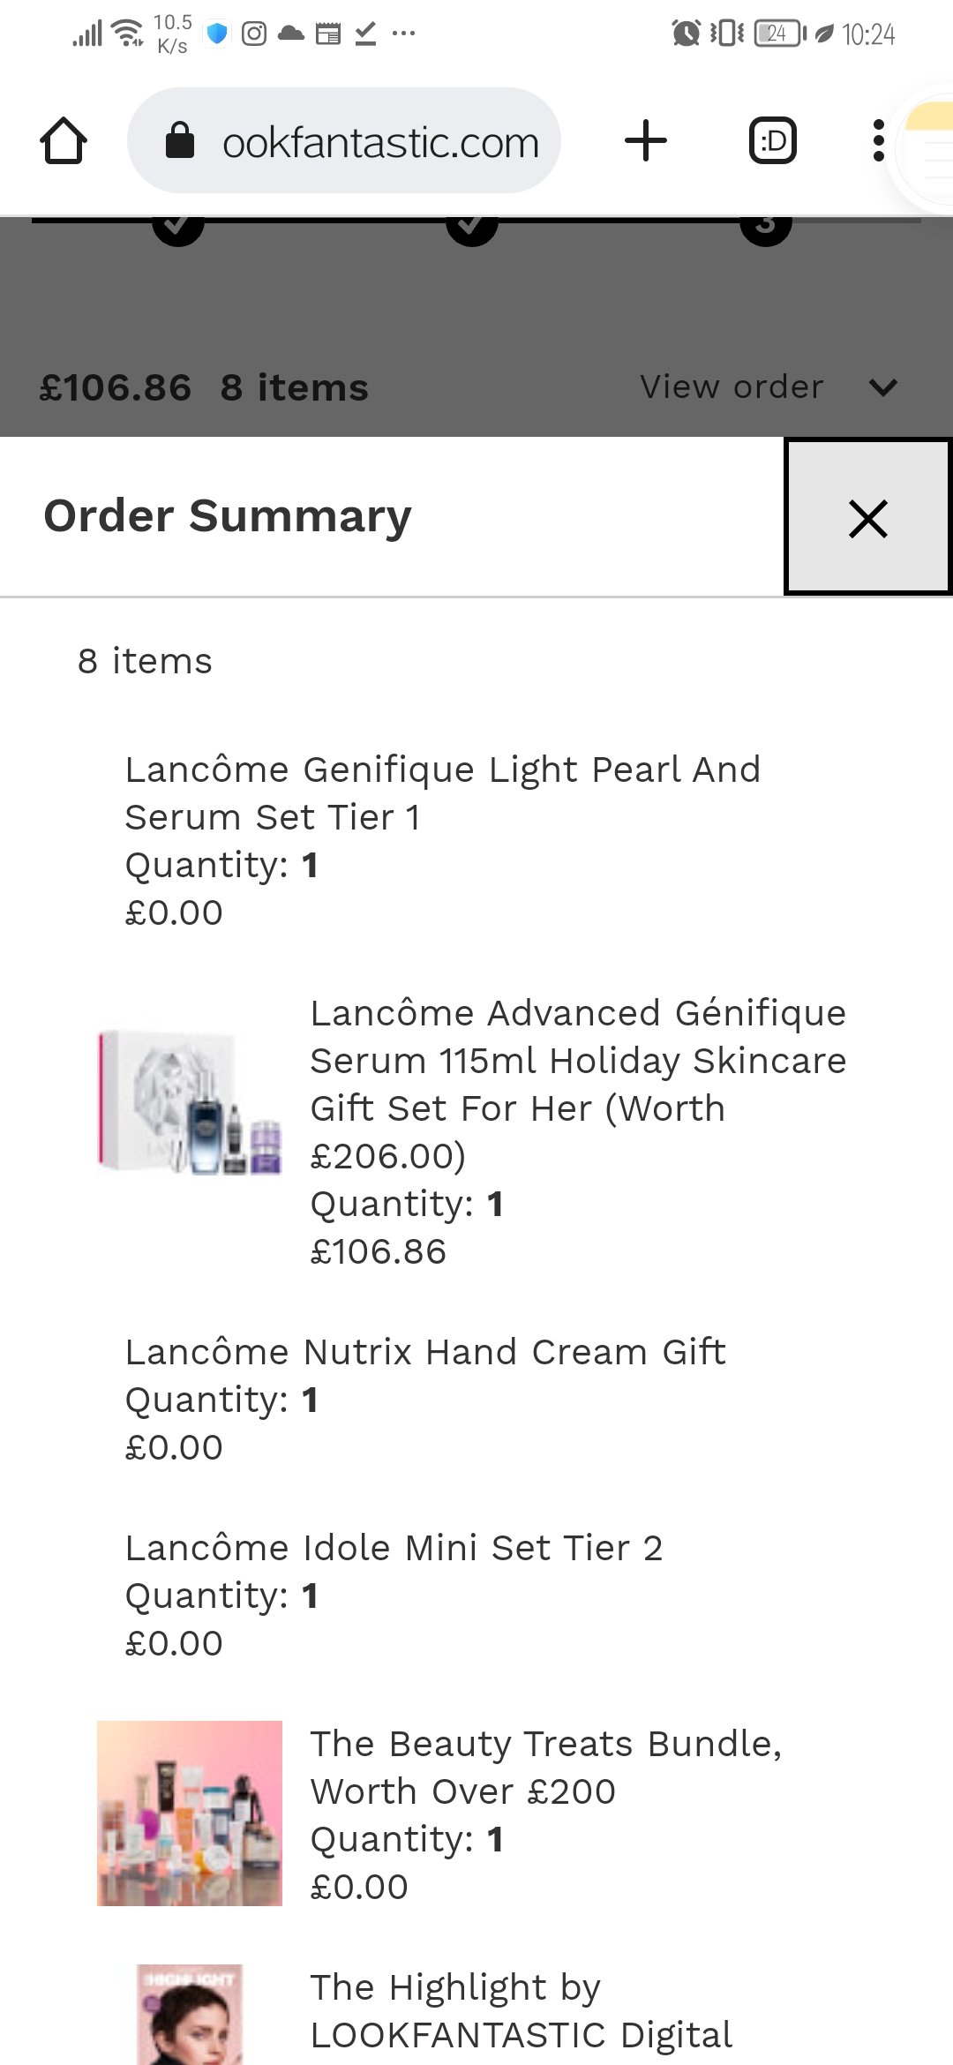Tap the browser home icon
The image size is (953, 2065).
tap(64, 141)
